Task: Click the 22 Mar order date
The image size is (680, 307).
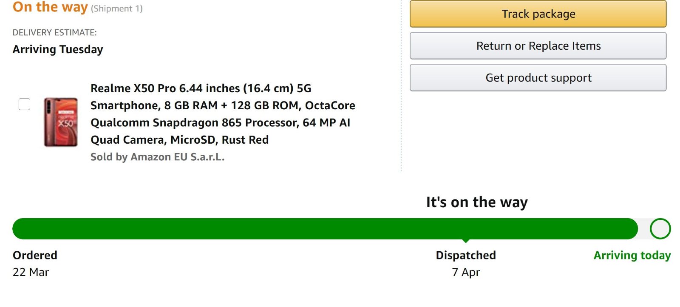Action: (31, 272)
